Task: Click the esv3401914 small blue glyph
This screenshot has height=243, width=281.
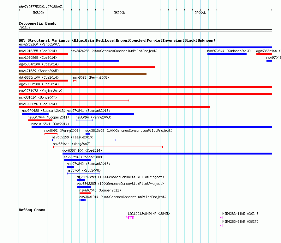Action: 83,200
